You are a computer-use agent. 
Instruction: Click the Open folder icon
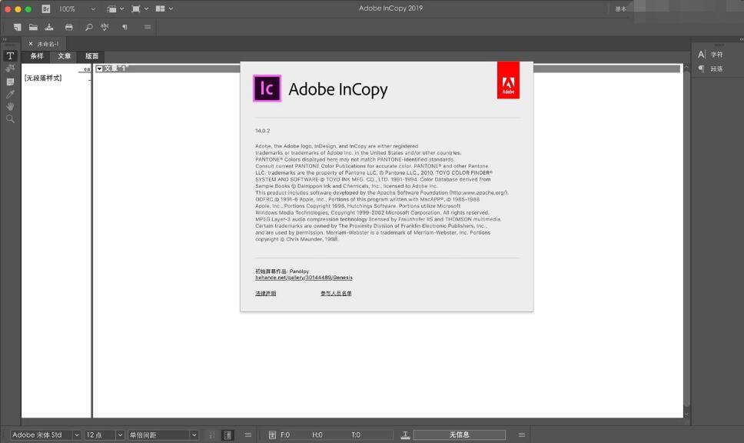coord(33,27)
